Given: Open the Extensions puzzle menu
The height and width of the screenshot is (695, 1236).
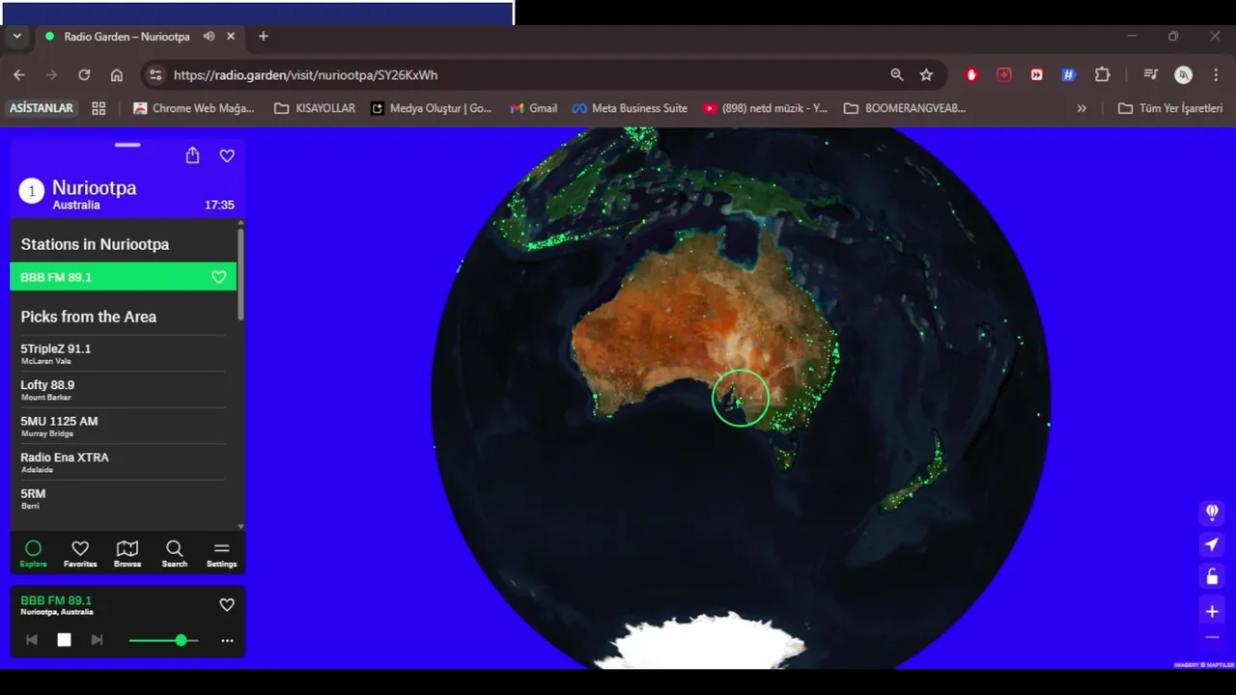Looking at the screenshot, I should [x=1102, y=74].
